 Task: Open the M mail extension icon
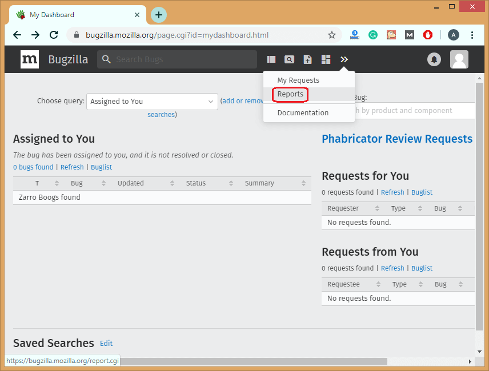click(410, 35)
